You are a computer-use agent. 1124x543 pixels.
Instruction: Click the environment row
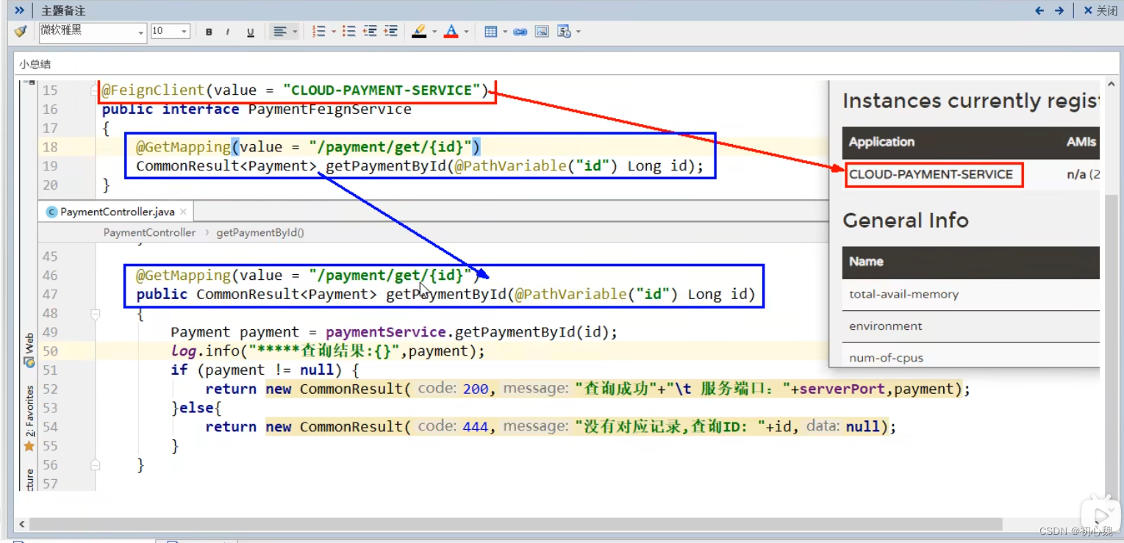(x=970, y=326)
